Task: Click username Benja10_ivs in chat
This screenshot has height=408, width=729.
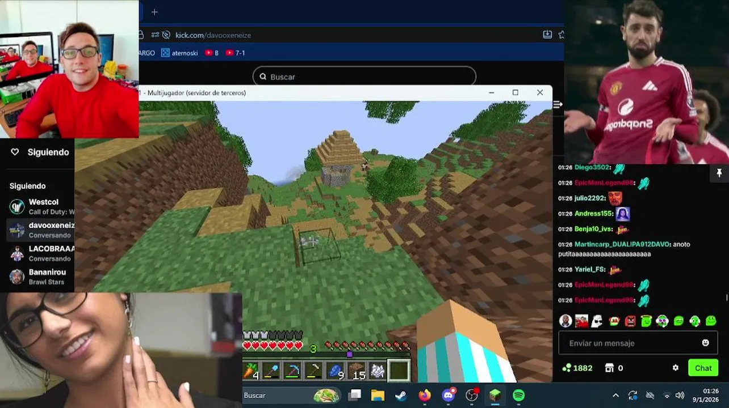Action: tap(594, 229)
